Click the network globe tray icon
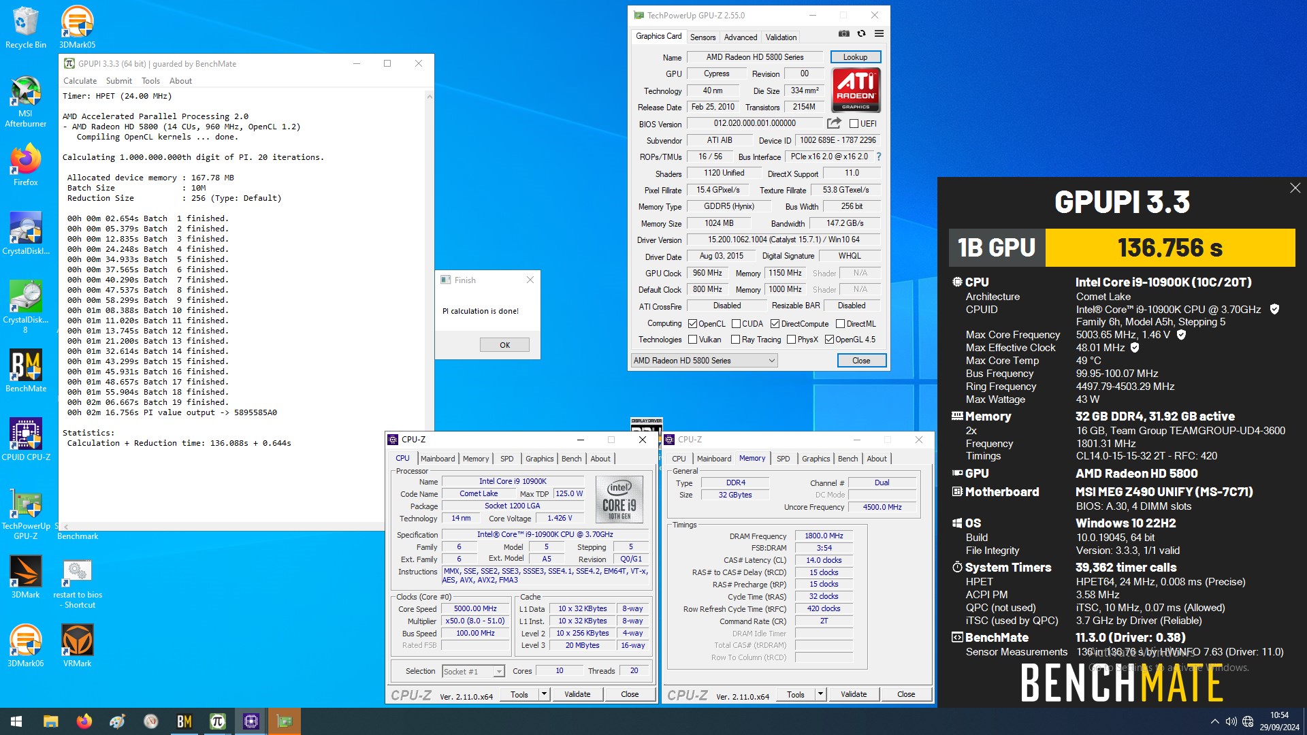The image size is (1307, 735). 1248,721
